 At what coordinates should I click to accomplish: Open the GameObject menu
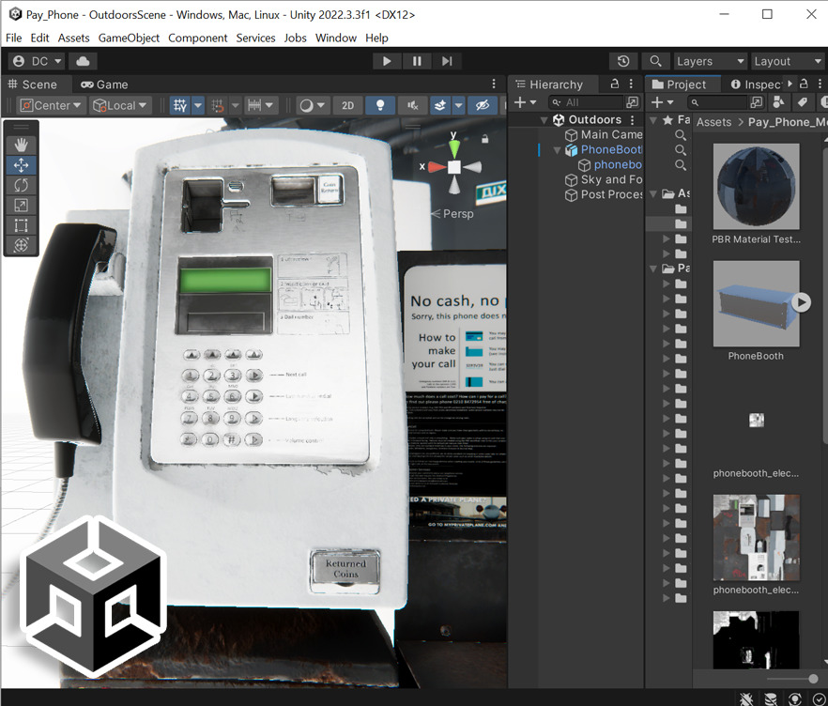(129, 38)
